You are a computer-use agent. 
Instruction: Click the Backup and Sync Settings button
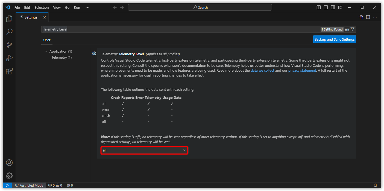click(335, 39)
